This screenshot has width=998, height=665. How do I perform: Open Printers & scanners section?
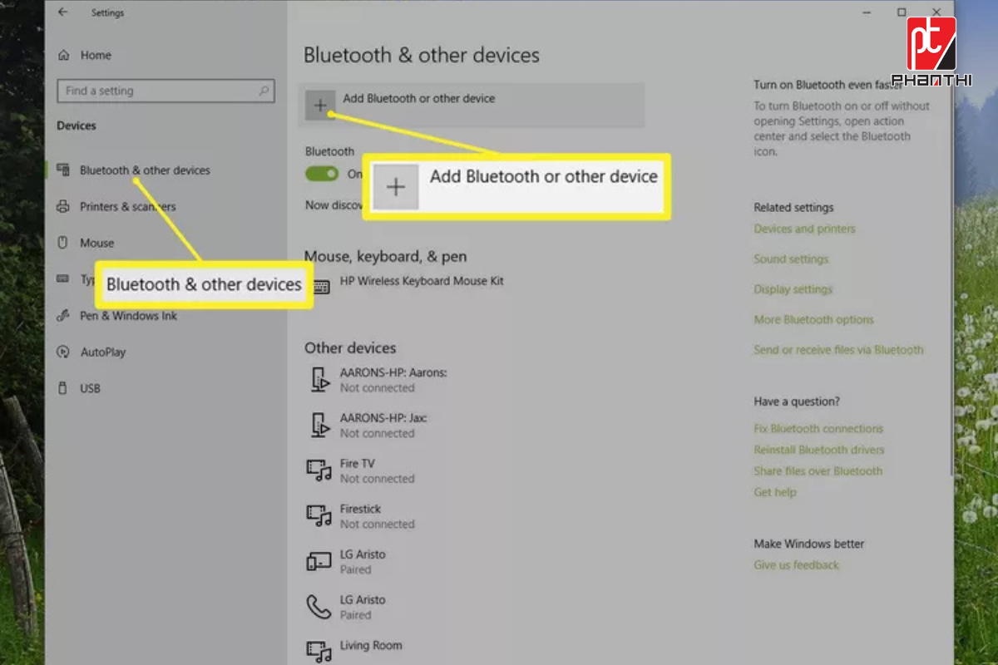click(128, 207)
